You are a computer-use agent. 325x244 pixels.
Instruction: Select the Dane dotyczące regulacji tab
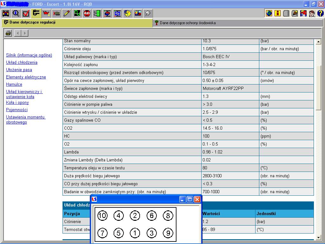(x=32, y=23)
